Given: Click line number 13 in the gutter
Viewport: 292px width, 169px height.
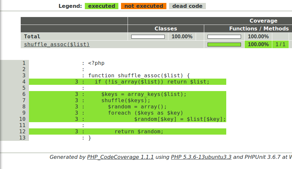Looking at the screenshot, I should click(22, 138).
